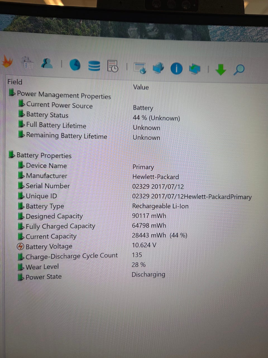Click the user silhouette toolbar icon
This screenshot has width=268, height=358.
47,63
